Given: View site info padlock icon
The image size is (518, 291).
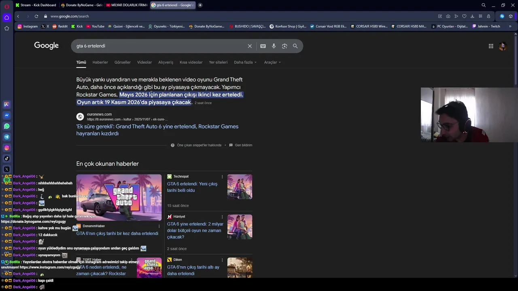Looking at the screenshot, I should 46,16.
